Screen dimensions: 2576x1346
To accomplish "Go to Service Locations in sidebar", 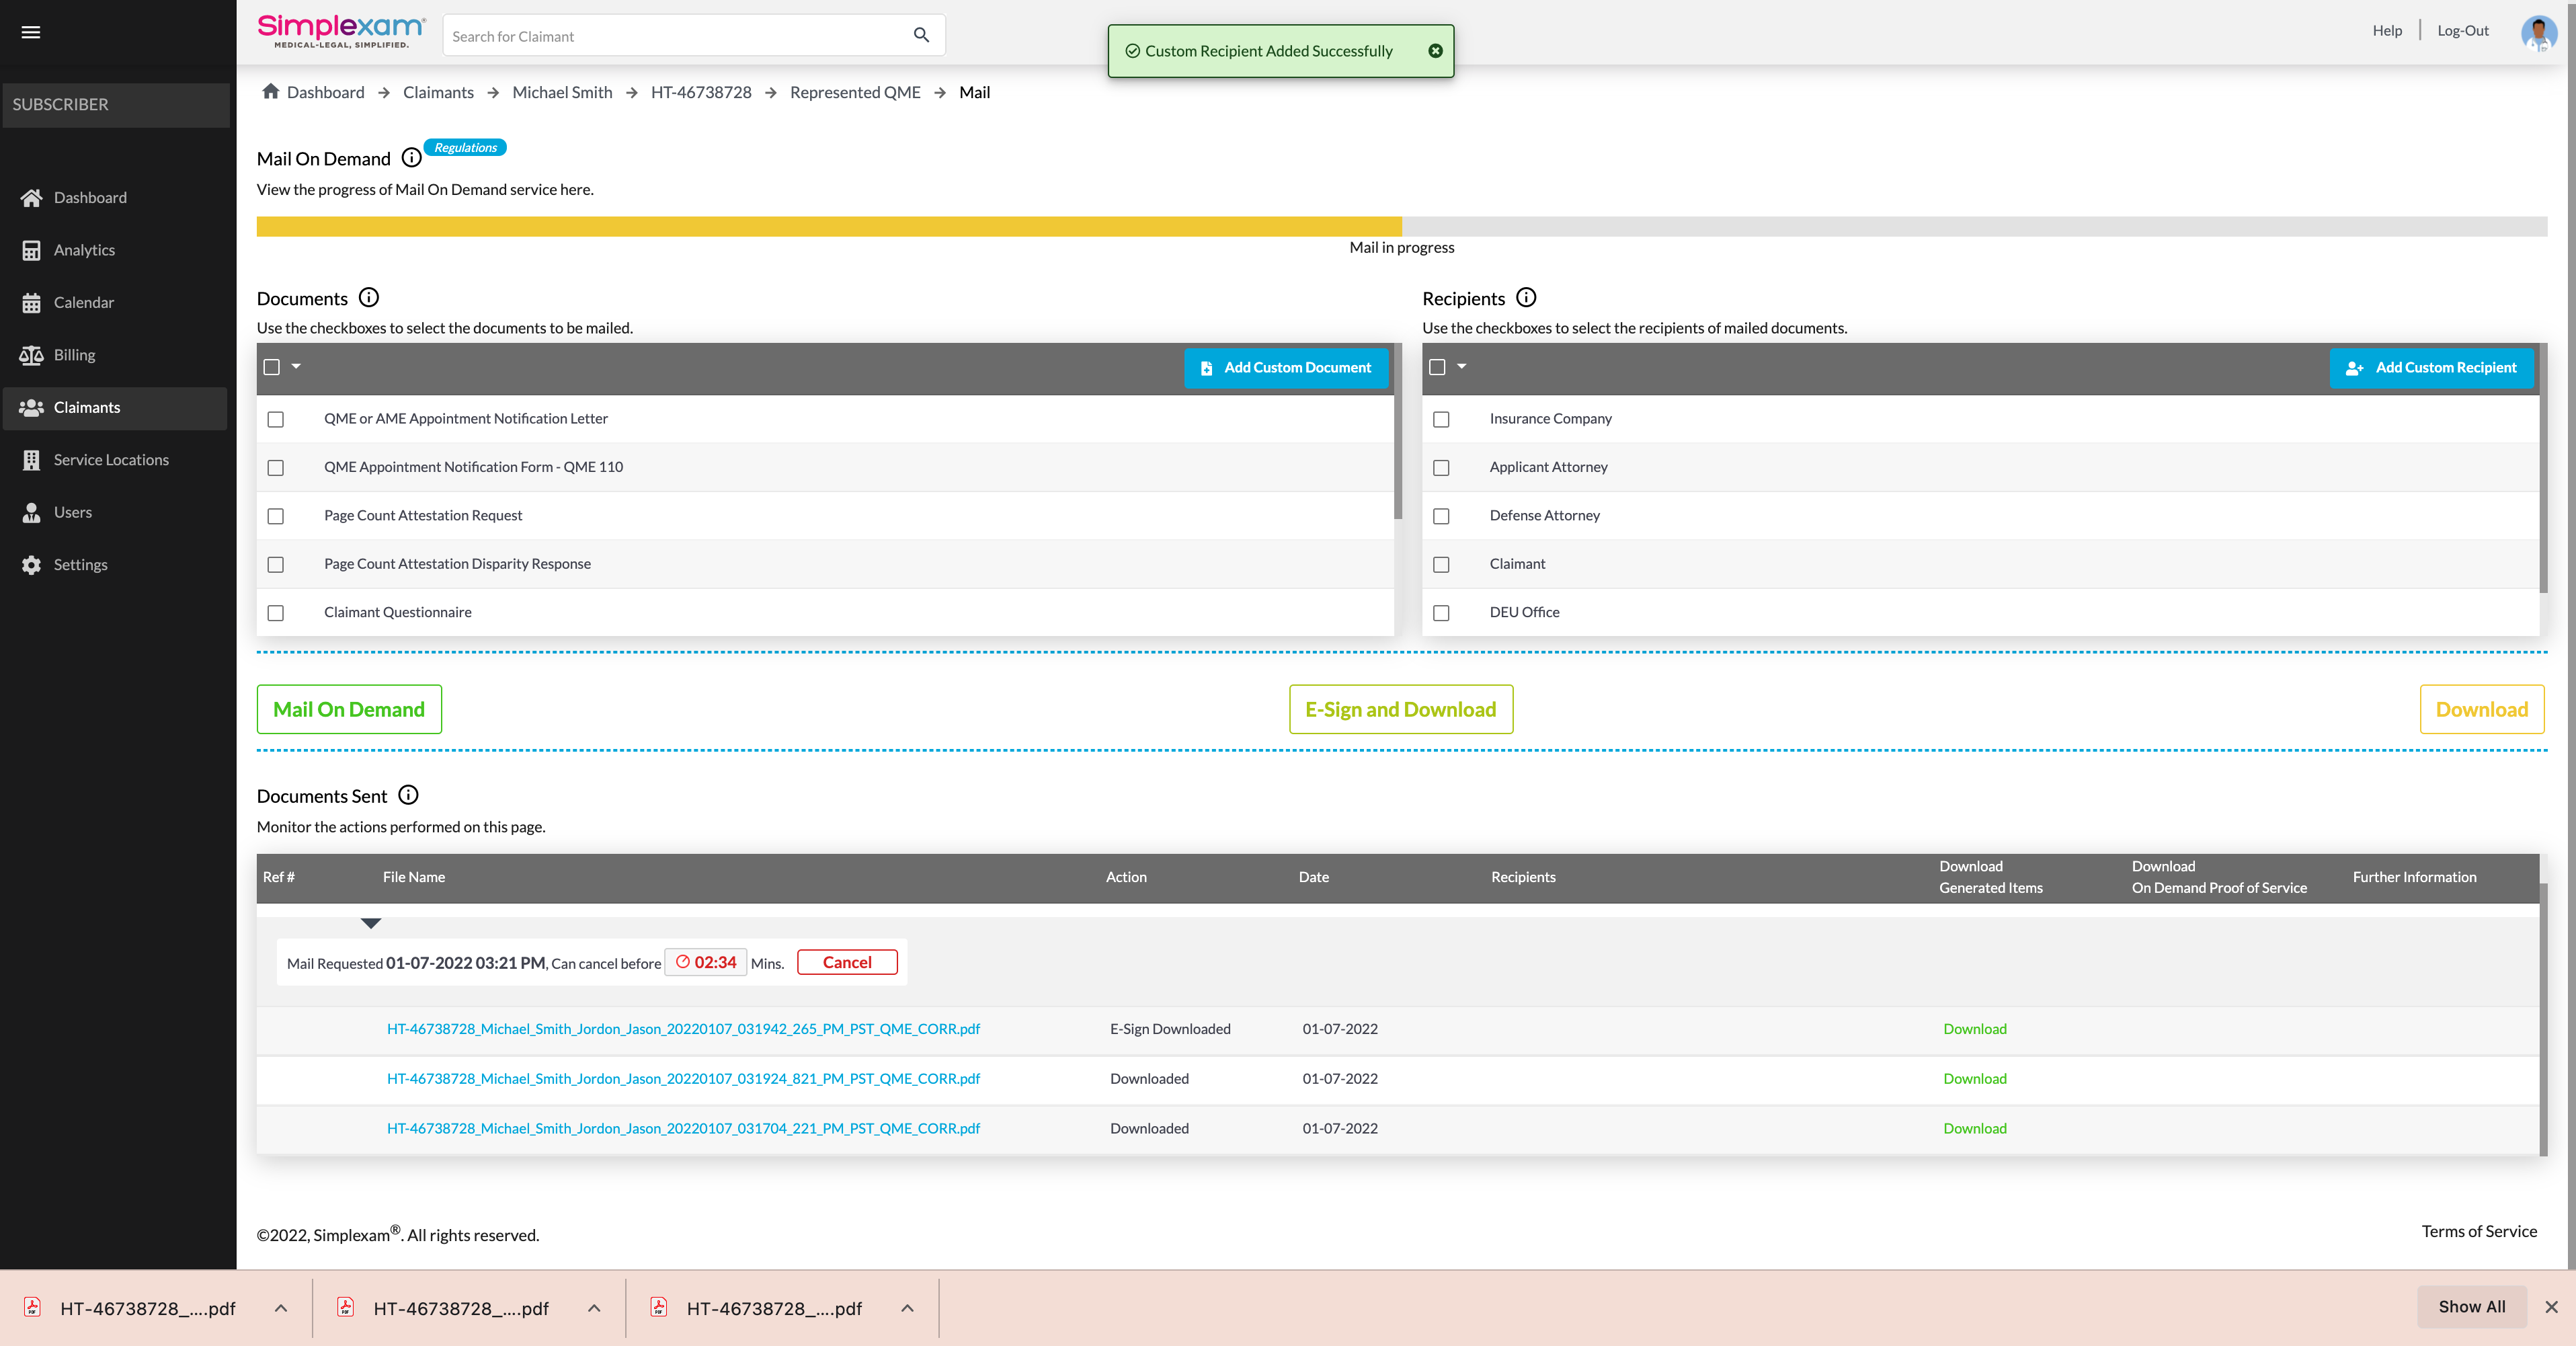I will 111,460.
